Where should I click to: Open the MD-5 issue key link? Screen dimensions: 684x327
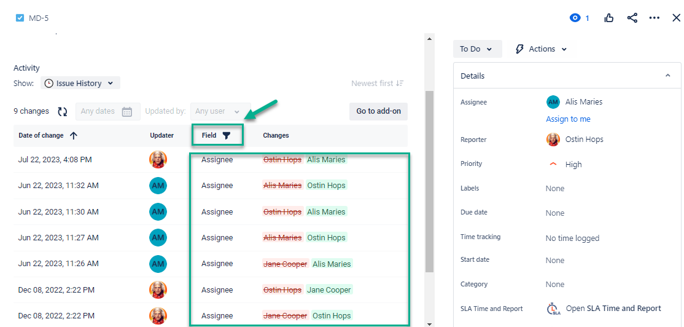pyautogui.click(x=39, y=18)
